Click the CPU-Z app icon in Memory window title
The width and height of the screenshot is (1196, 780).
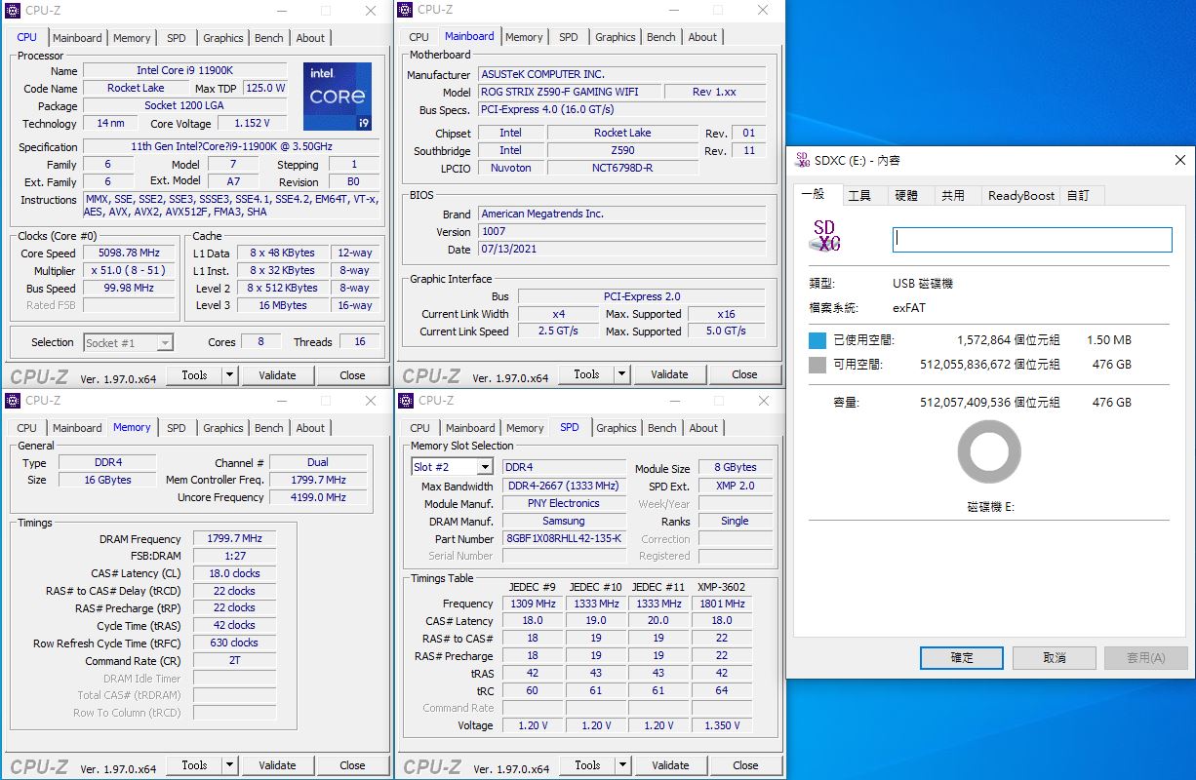point(14,401)
